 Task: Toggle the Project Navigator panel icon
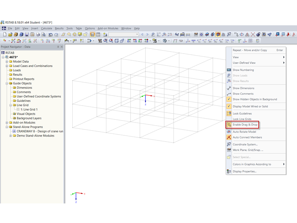93,34
